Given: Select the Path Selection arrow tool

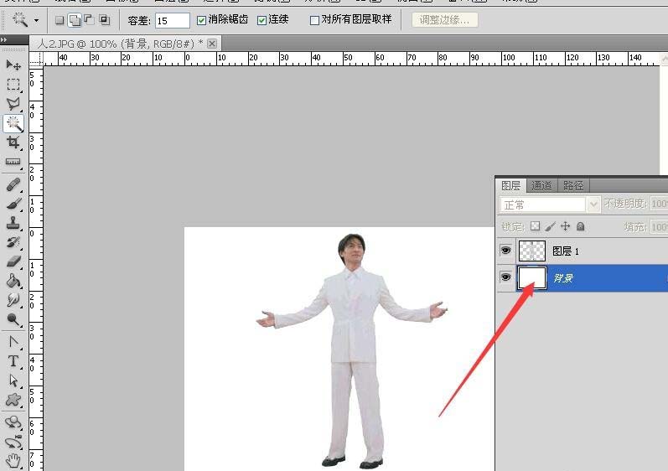Looking at the screenshot, I should [13, 380].
